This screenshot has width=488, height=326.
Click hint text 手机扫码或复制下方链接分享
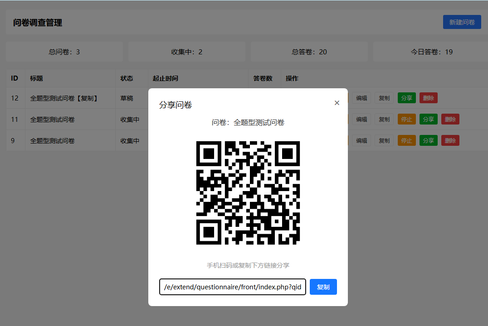point(248,265)
